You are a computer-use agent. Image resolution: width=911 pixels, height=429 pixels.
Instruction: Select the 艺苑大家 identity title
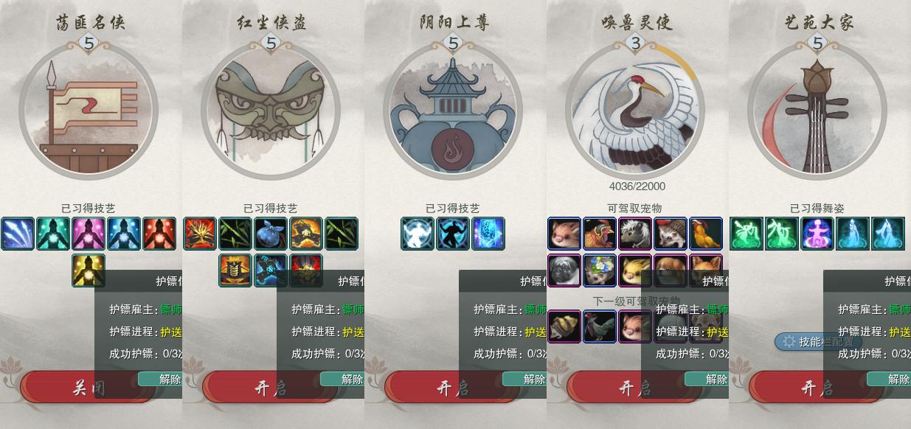tap(819, 23)
